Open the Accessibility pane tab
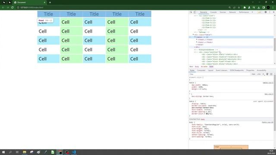This screenshot has width=276, height=155. coord(261,70)
